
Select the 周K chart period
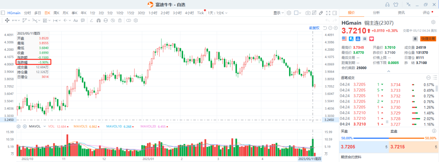click(x=57, y=13)
